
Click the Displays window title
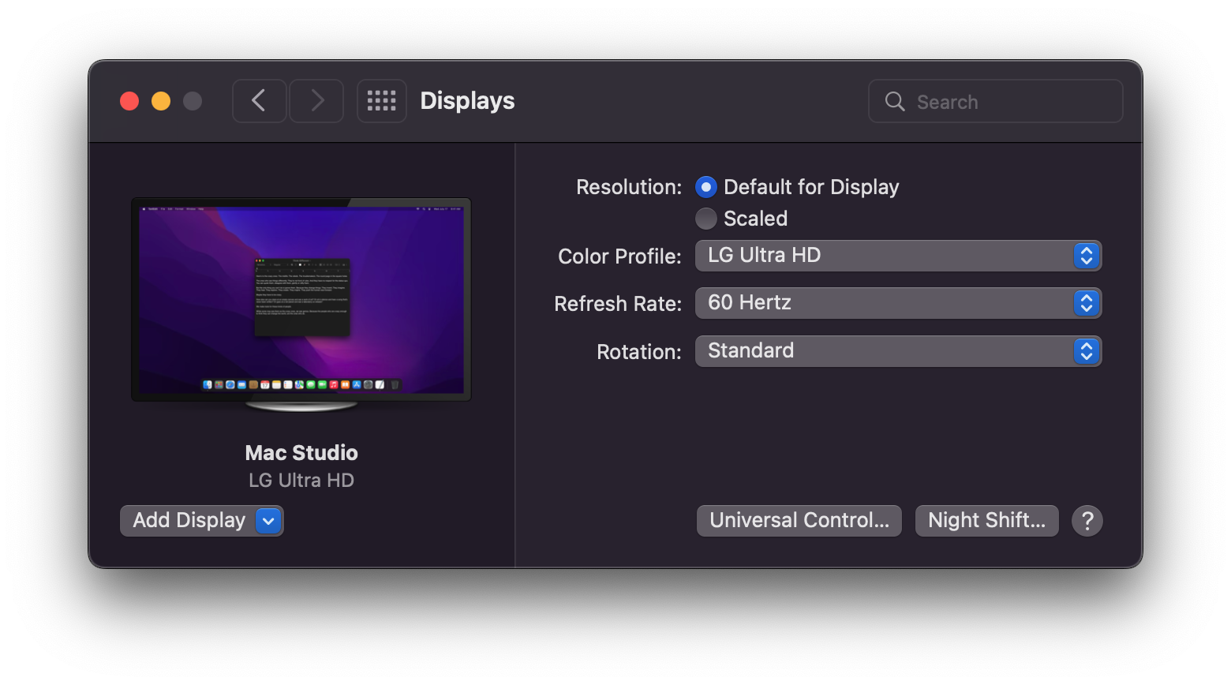click(x=467, y=101)
